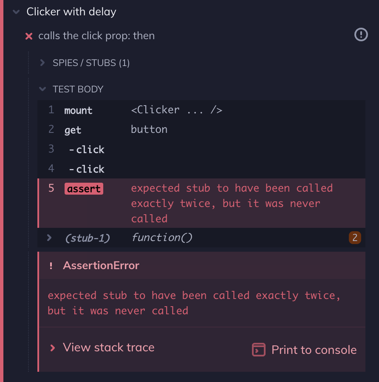The width and height of the screenshot is (379, 382).
Task: Expand the SPIES / STUBS section
Action: (x=42, y=62)
